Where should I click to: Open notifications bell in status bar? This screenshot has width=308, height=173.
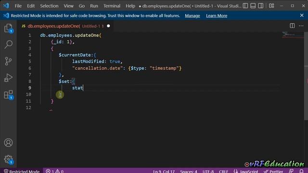(x=301, y=171)
